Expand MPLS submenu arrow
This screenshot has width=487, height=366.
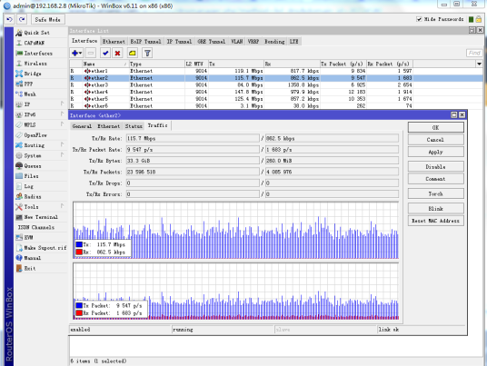63,124
